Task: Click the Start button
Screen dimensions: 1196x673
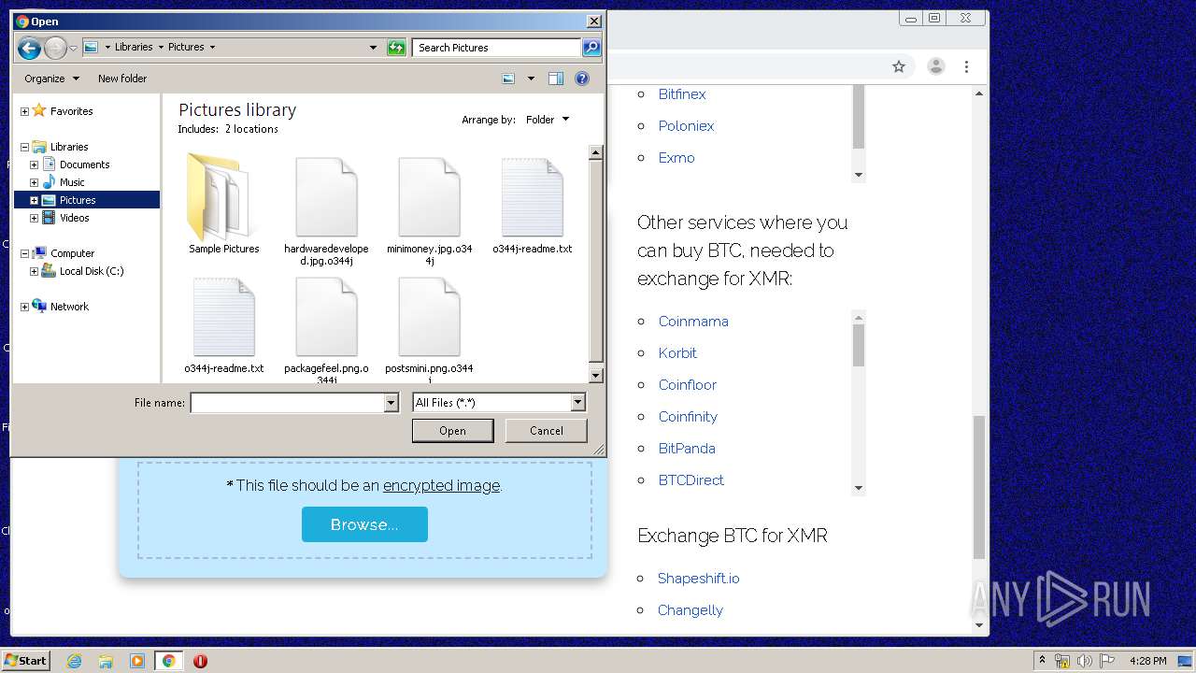Action: tap(25, 661)
